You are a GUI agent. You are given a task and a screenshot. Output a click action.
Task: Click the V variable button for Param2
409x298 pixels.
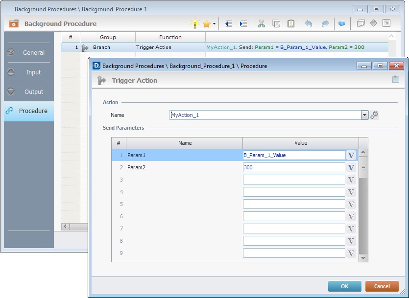pyautogui.click(x=351, y=167)
